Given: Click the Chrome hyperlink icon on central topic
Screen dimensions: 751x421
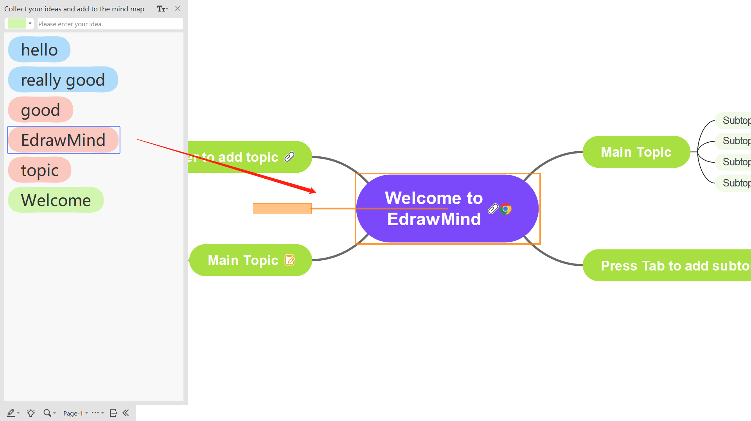Looking at the screenshot, I should point(505,209).
